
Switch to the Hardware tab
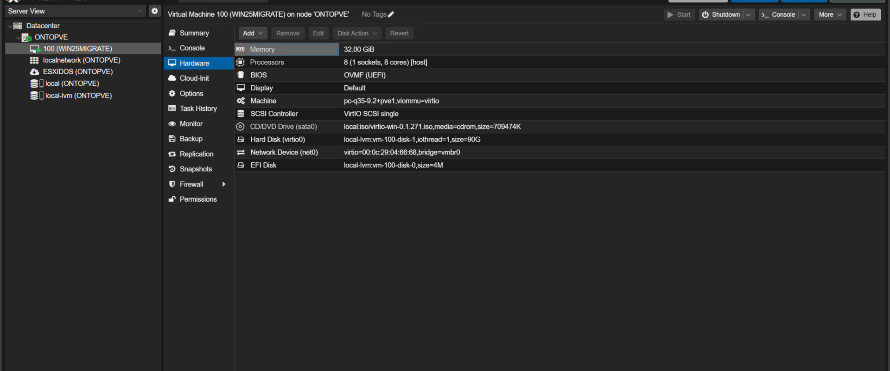click(x=199, y=63)
